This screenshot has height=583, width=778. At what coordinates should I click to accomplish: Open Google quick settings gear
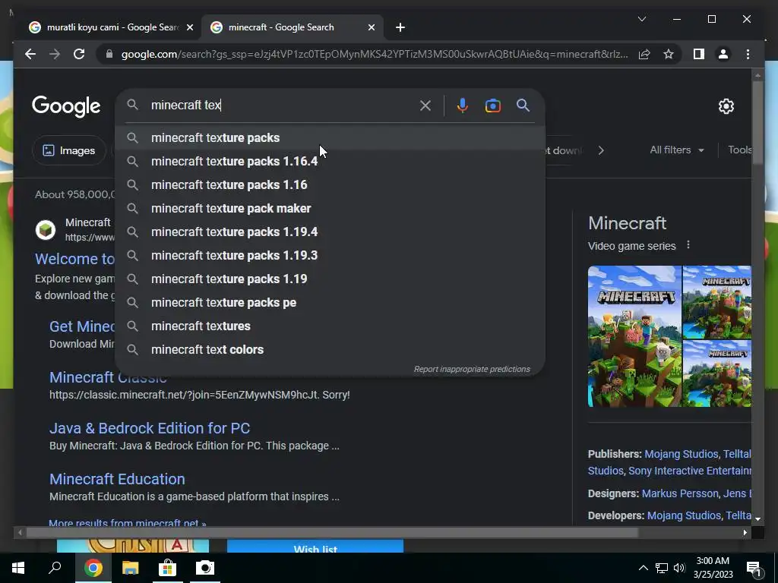726,106
